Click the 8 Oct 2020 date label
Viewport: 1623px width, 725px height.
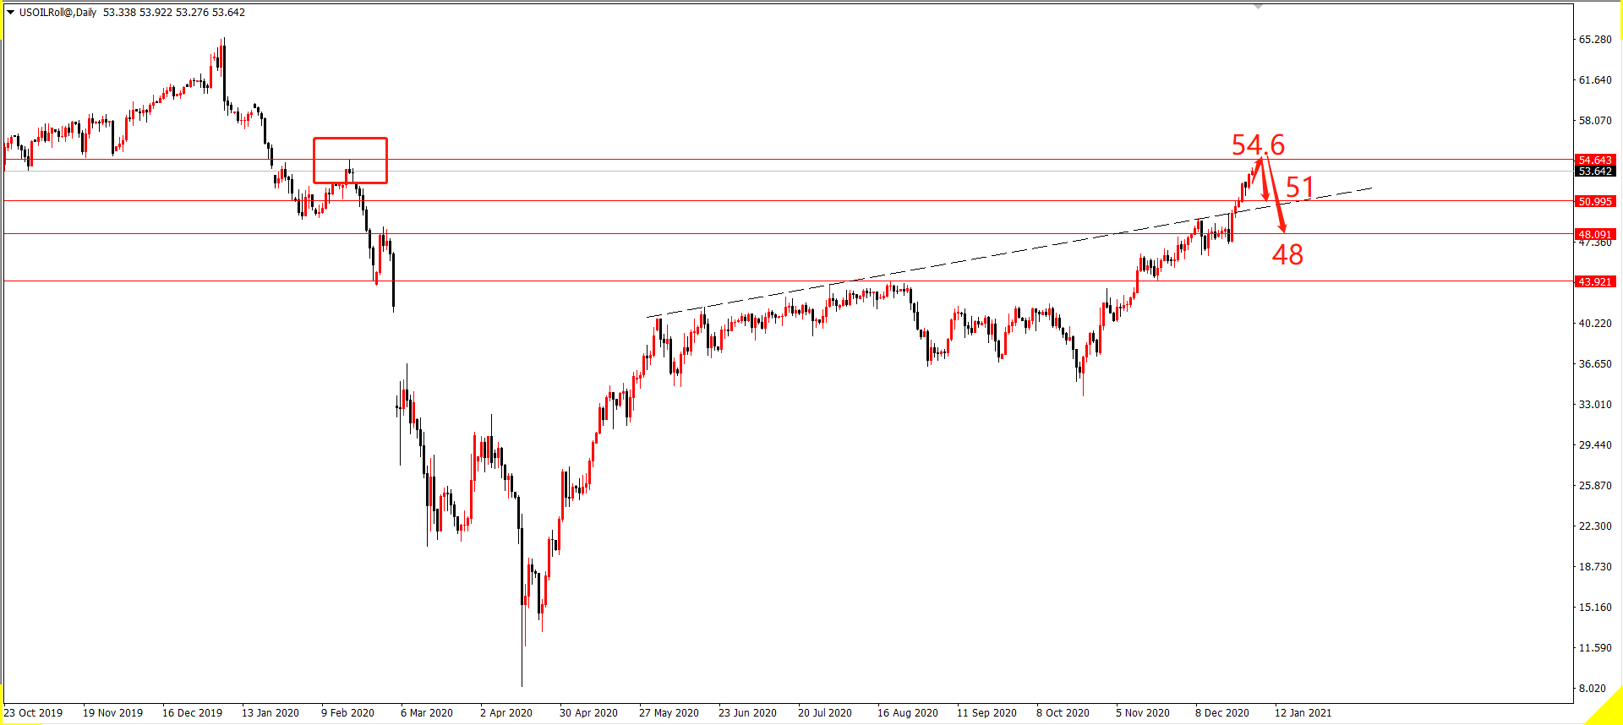[1063, 713]
